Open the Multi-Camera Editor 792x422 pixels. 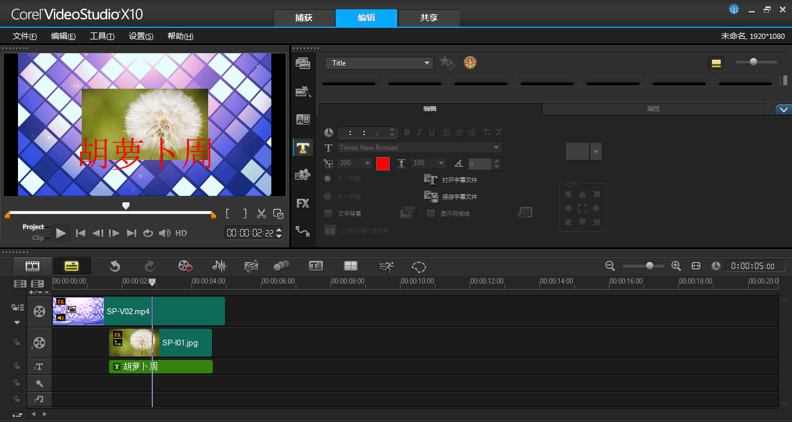coord(351,266)
